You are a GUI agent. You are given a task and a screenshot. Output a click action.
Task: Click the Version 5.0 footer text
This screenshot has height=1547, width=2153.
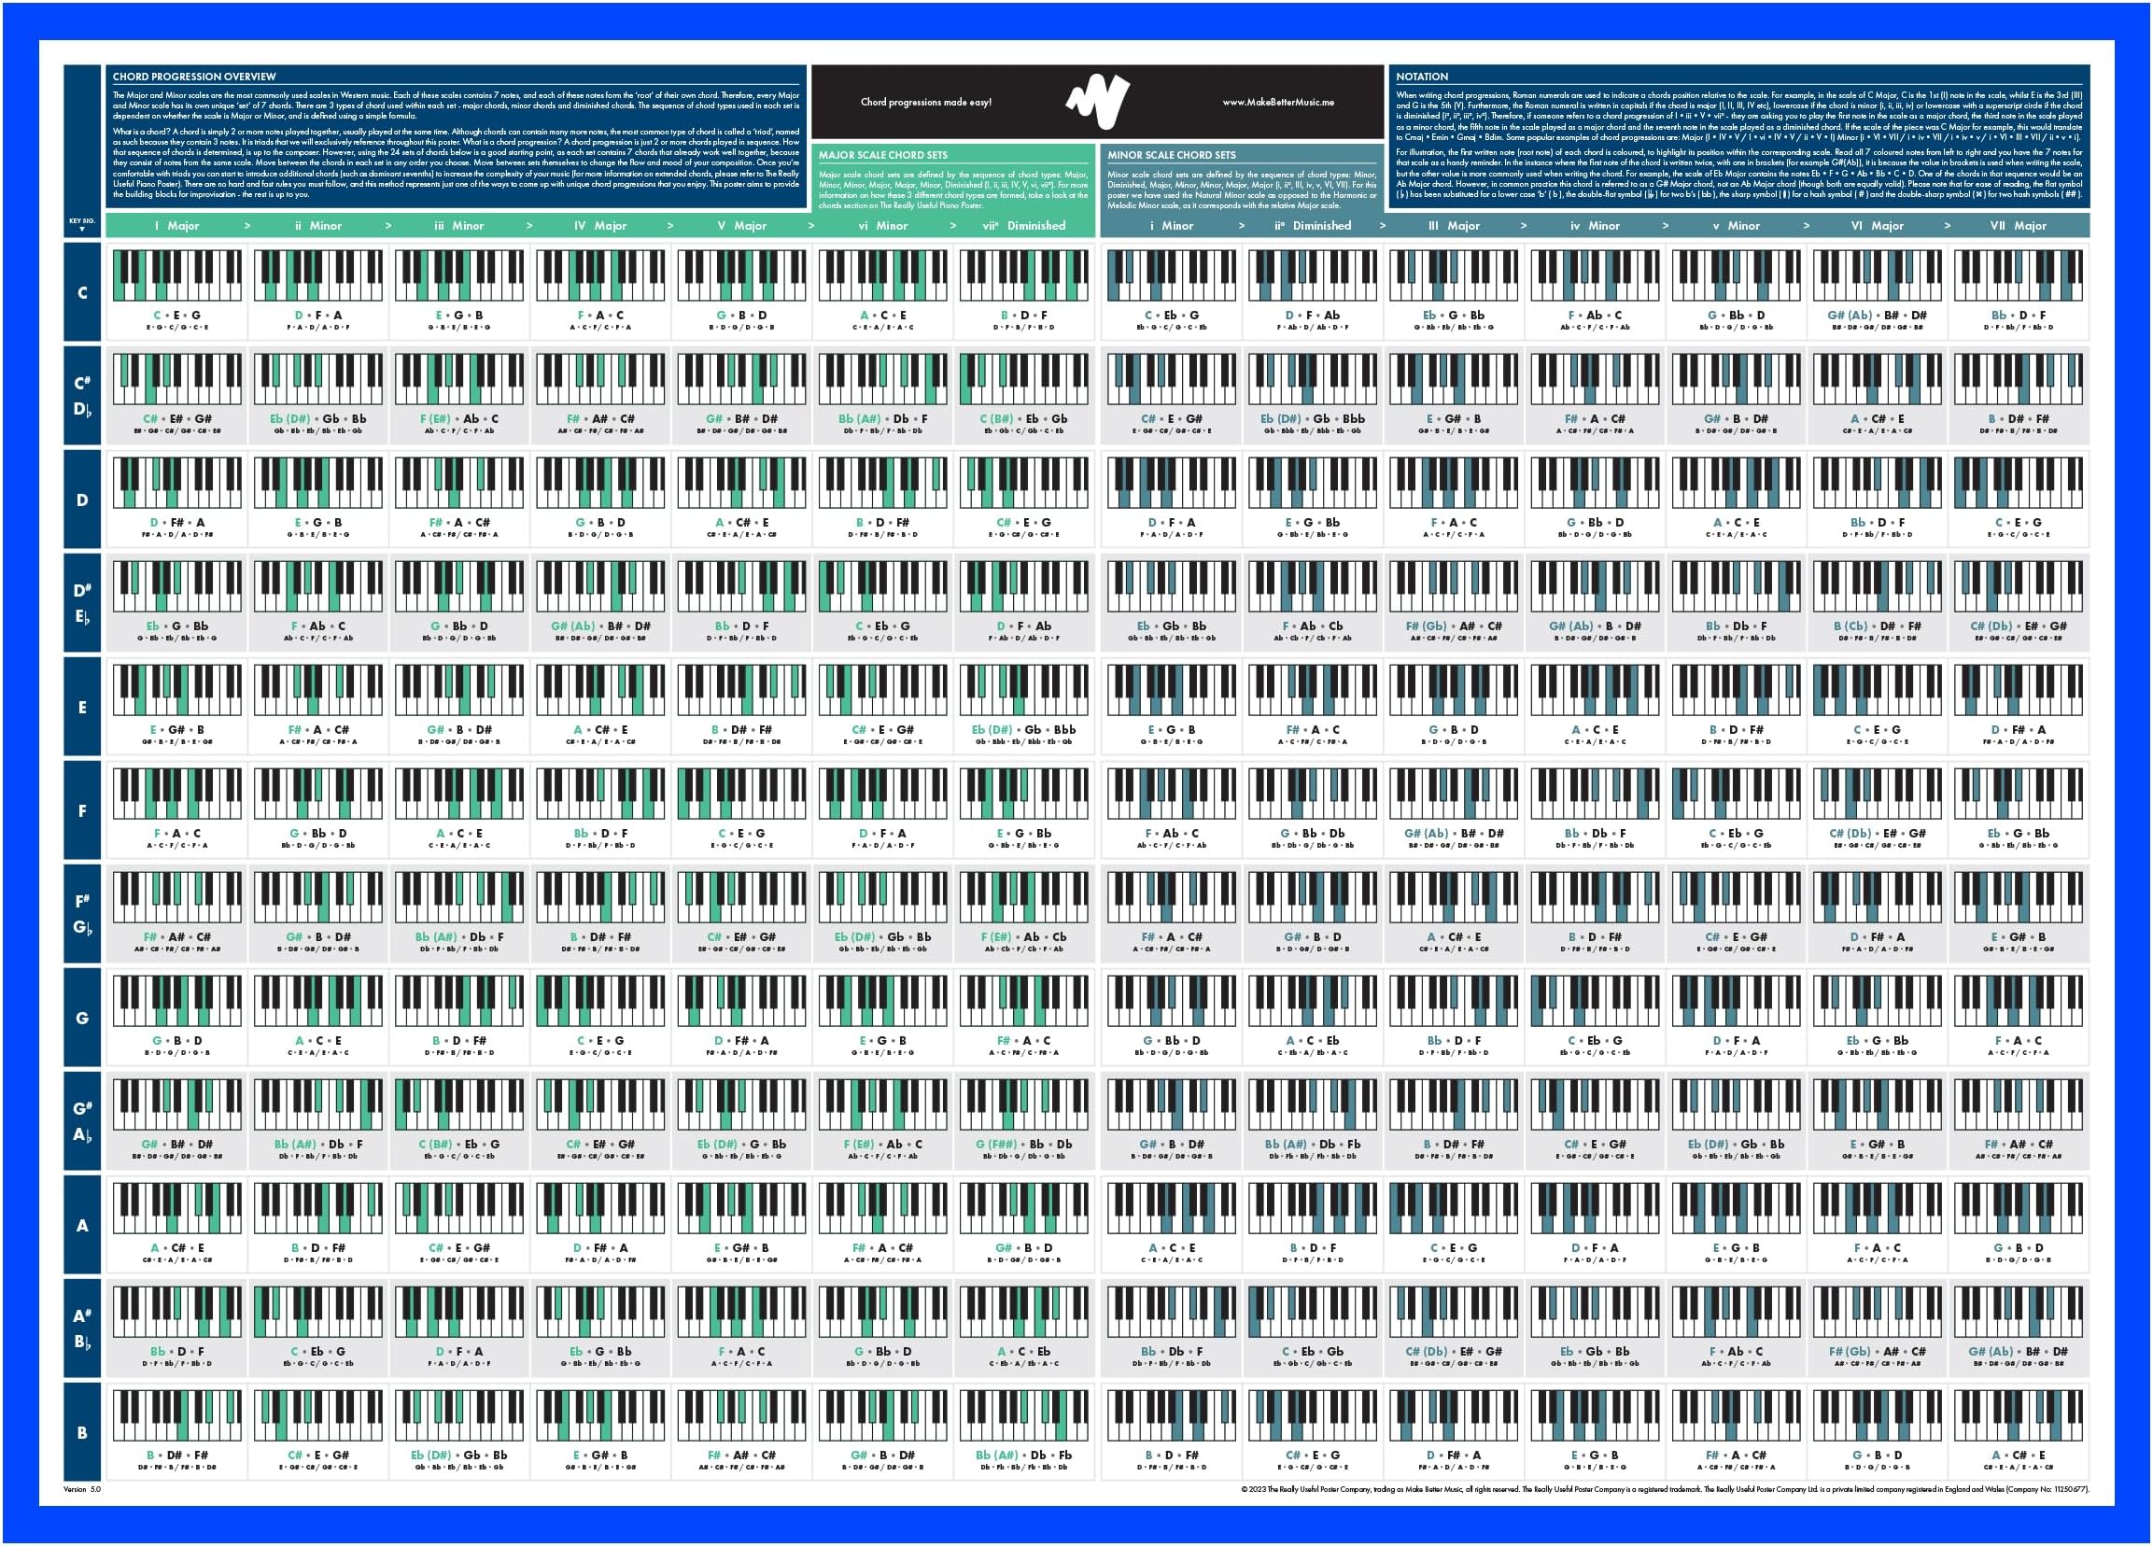coord(80,1492)
